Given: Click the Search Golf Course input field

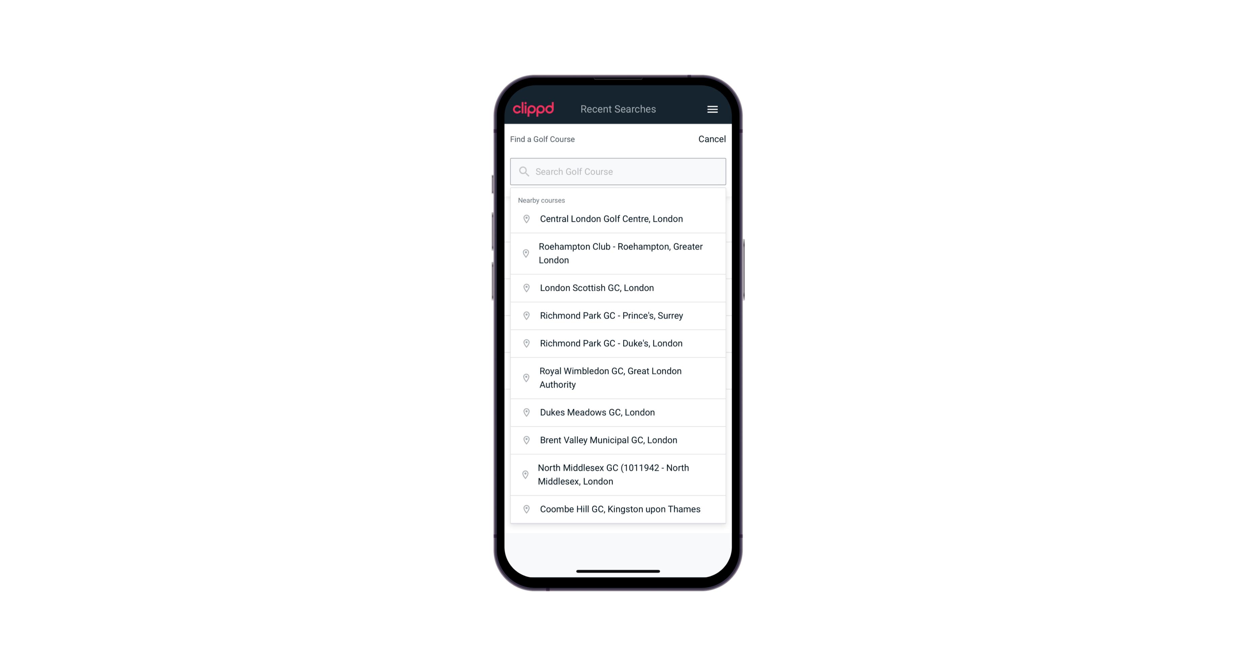Looking at the screenshot, I should [618, 171].
